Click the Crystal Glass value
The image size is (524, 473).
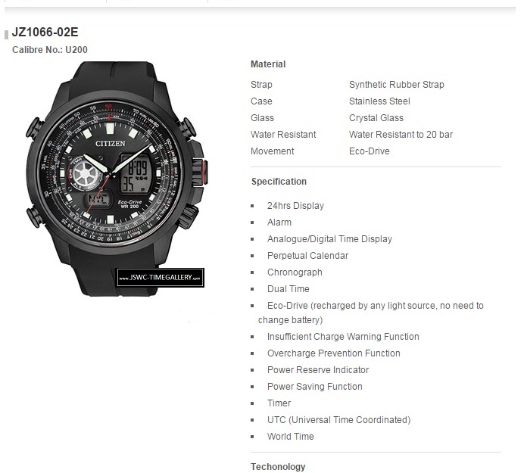click(376, 118)
